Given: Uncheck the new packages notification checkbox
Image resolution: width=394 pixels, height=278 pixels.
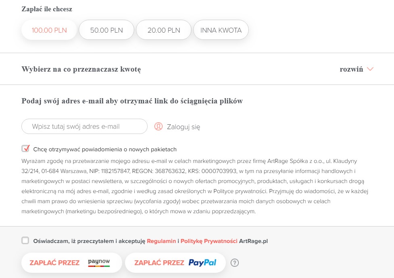Looking at the screenshot, I should pos(25,148).
